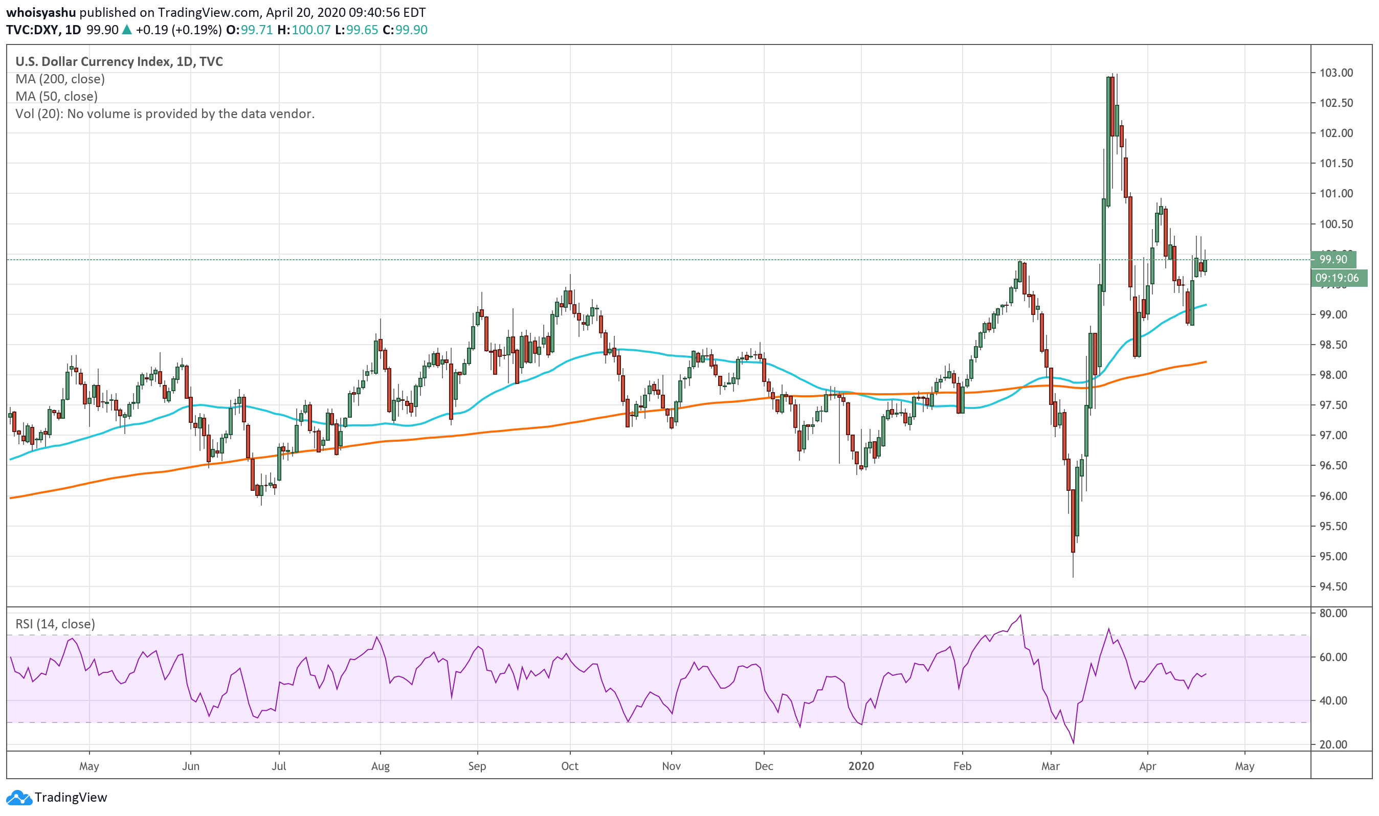
Task: Click the 20.00 label on RSI axis
Action: 1333,745
